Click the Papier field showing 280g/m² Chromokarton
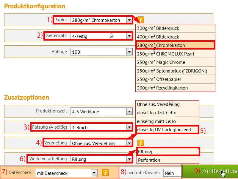238x179 pixels. (x=101, y=20)
